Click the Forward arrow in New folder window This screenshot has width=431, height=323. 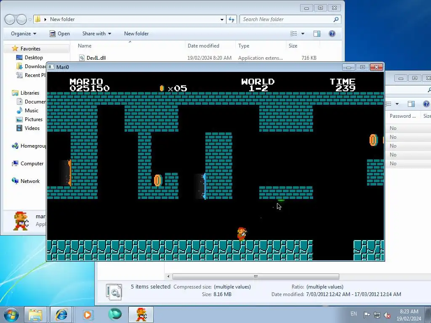(x=21, y=19)
